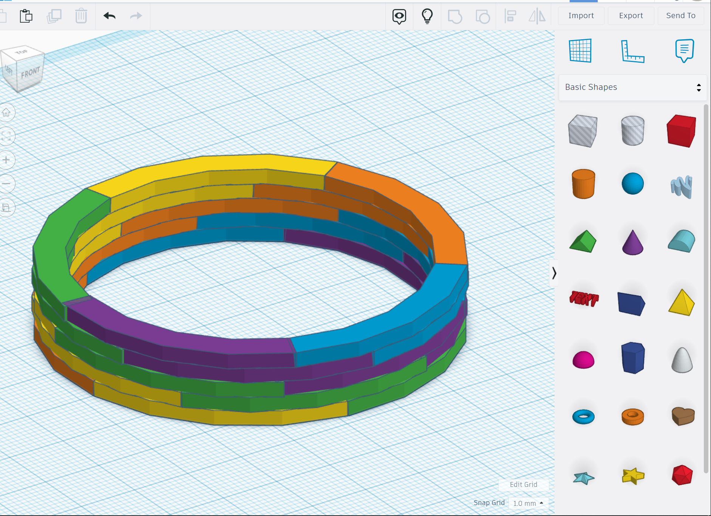Pick the blue Sphere shape
The height and width of the screenshot is (516, 711).
(x=632, y=184)
